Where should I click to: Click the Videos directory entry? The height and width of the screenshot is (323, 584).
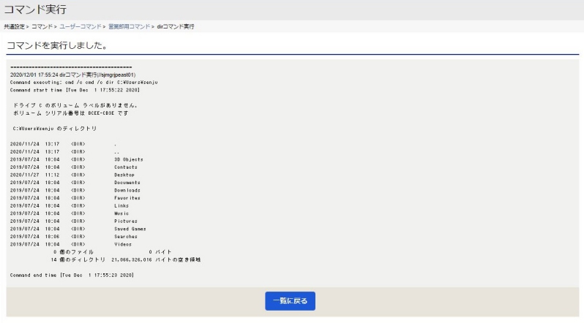pos(123,245)
